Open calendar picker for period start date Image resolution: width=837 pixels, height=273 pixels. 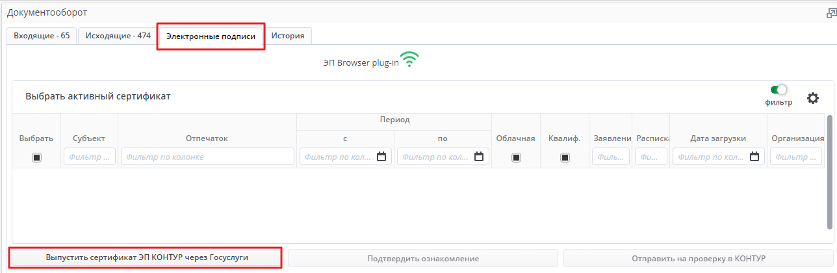click(x=381, y=157)
